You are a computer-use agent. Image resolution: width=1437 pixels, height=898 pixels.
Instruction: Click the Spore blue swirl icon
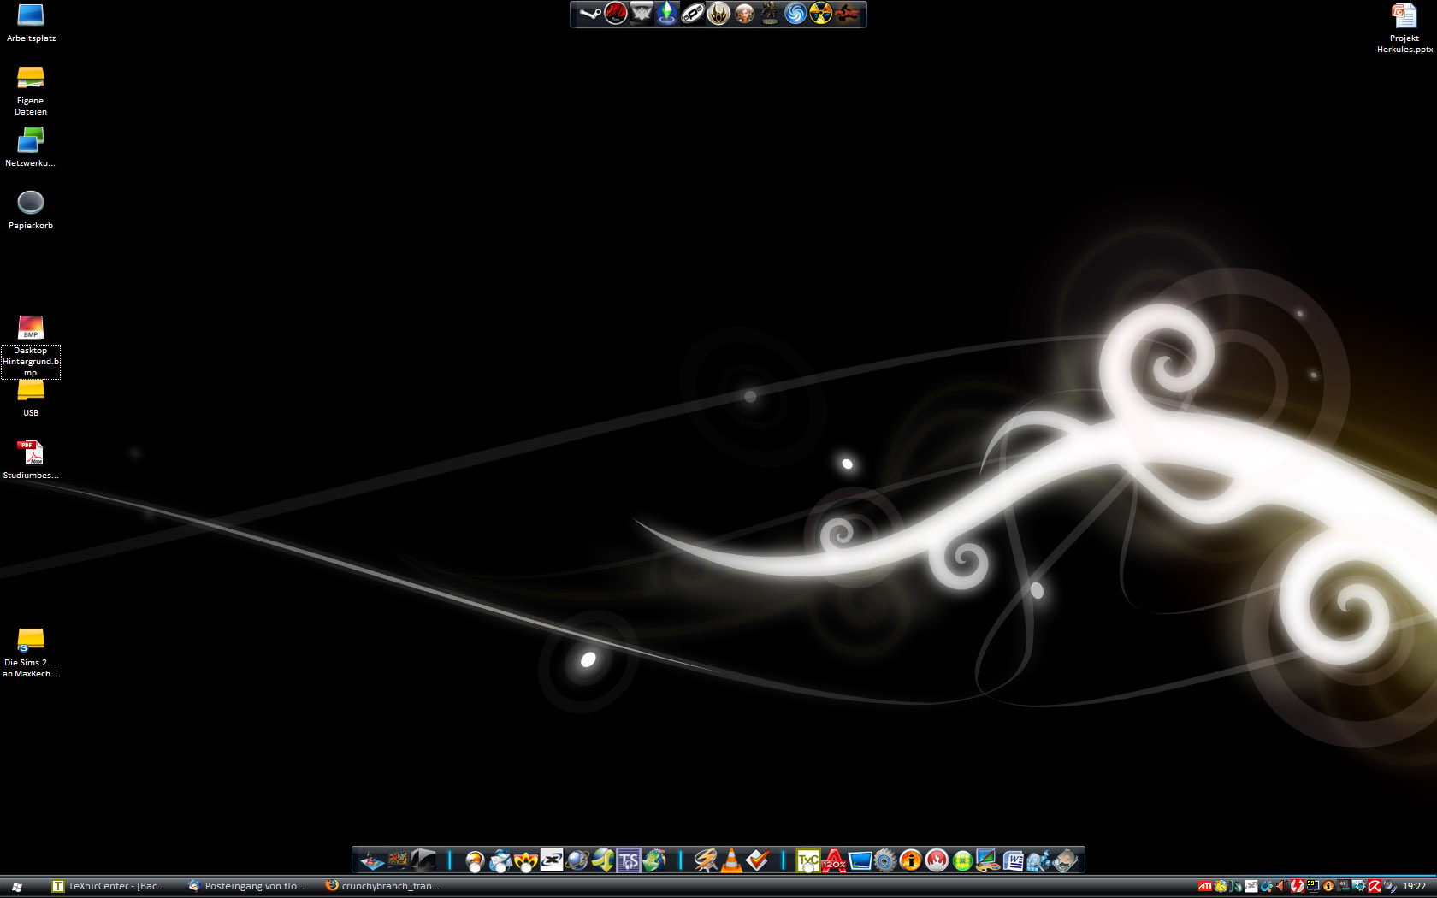pyautogui.click(x=795, y=14)
